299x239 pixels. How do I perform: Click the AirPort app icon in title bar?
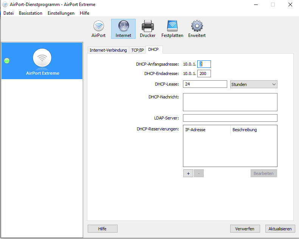coord(5,5)
